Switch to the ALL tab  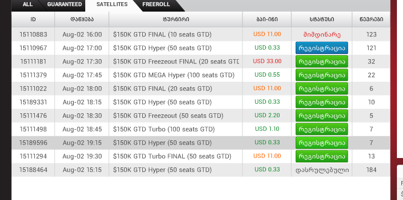(x=28, y=4)
